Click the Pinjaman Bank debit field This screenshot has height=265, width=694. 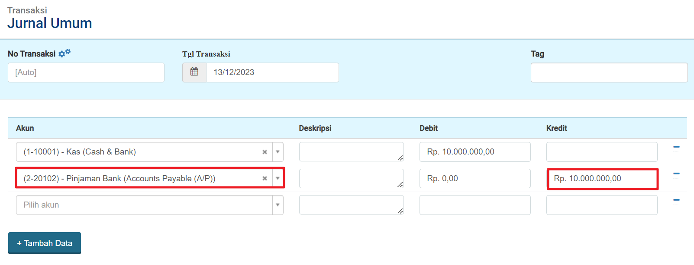475,179
